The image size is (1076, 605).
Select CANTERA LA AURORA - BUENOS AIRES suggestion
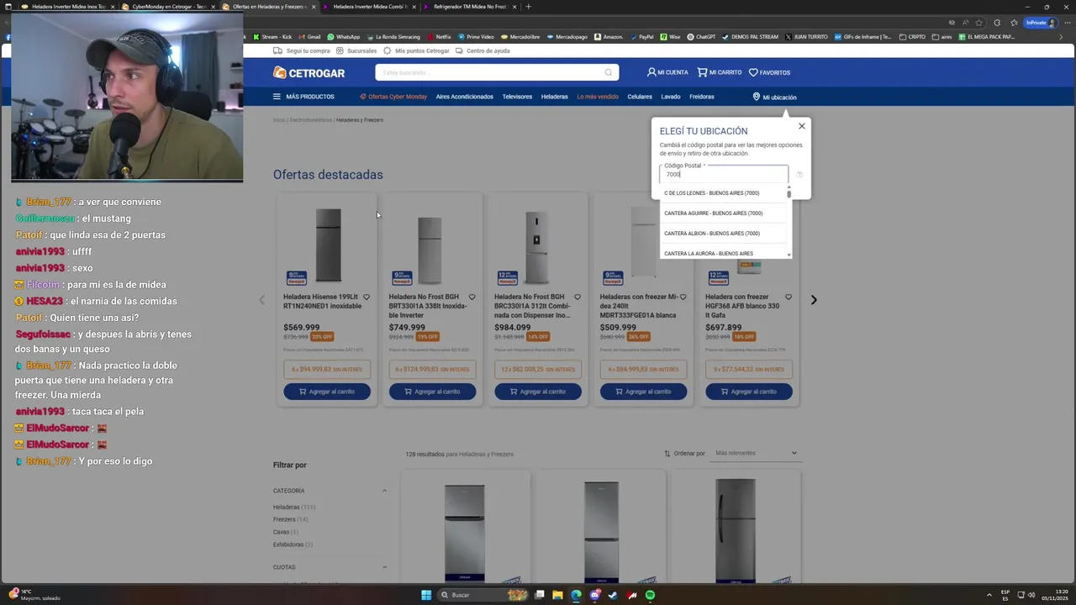[723, 253]
